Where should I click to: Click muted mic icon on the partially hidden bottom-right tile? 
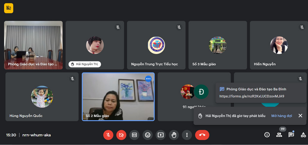coord(300,79)
